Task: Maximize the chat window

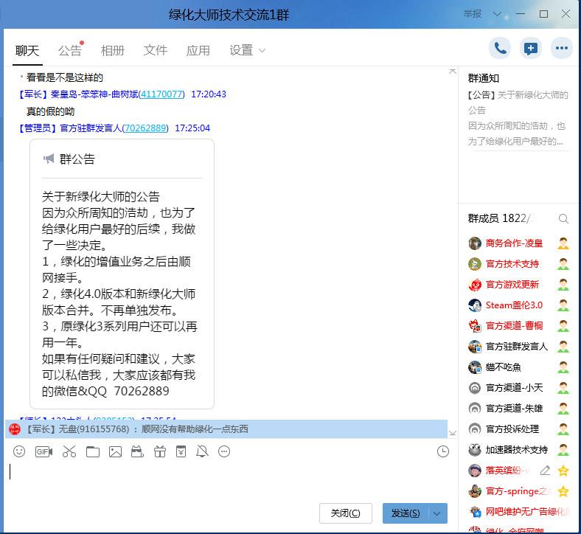Action: click(543, 14)
